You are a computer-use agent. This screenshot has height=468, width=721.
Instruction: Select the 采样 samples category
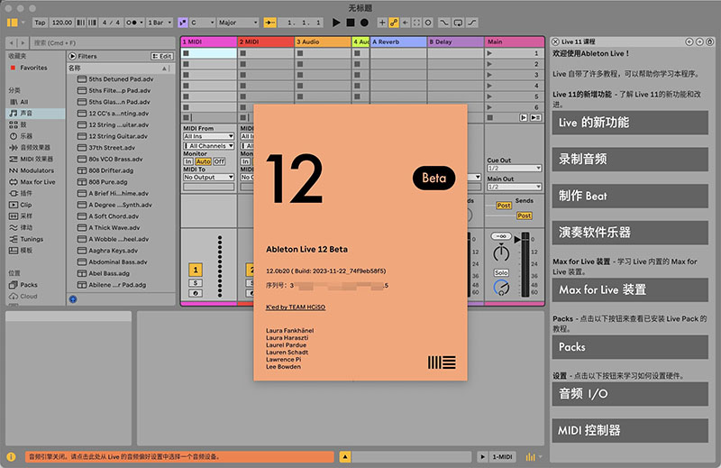tap(26, 216)
